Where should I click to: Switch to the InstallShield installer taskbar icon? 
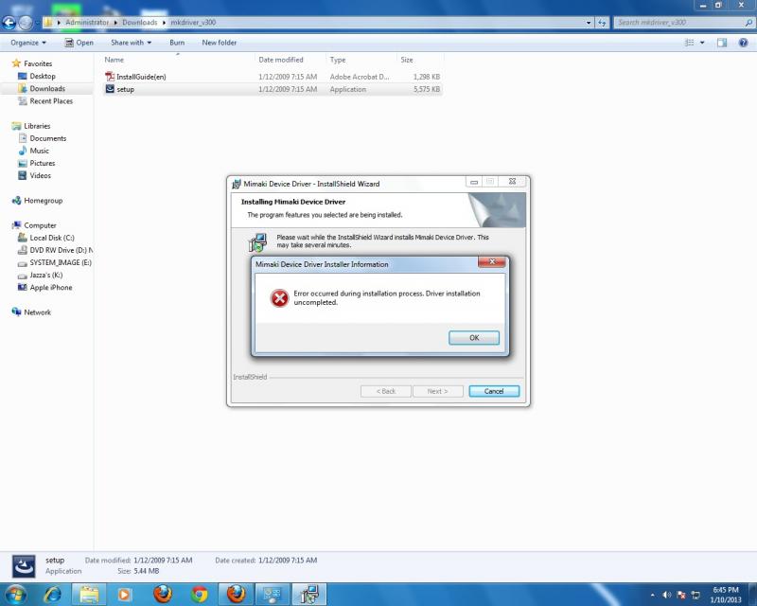[309, 595]
